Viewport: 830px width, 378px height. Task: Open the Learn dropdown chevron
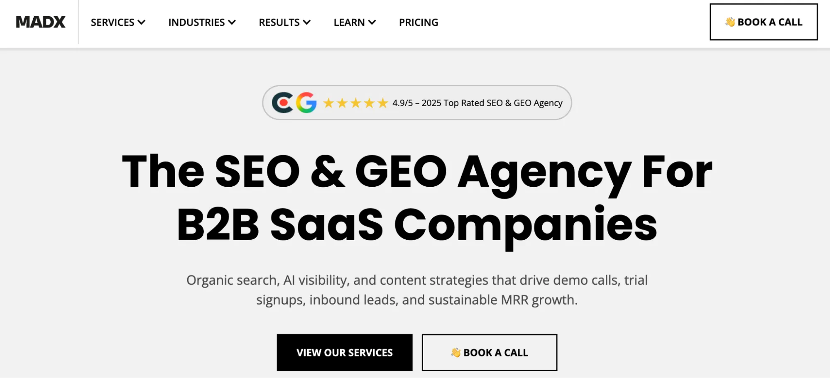tap(373, 22)
